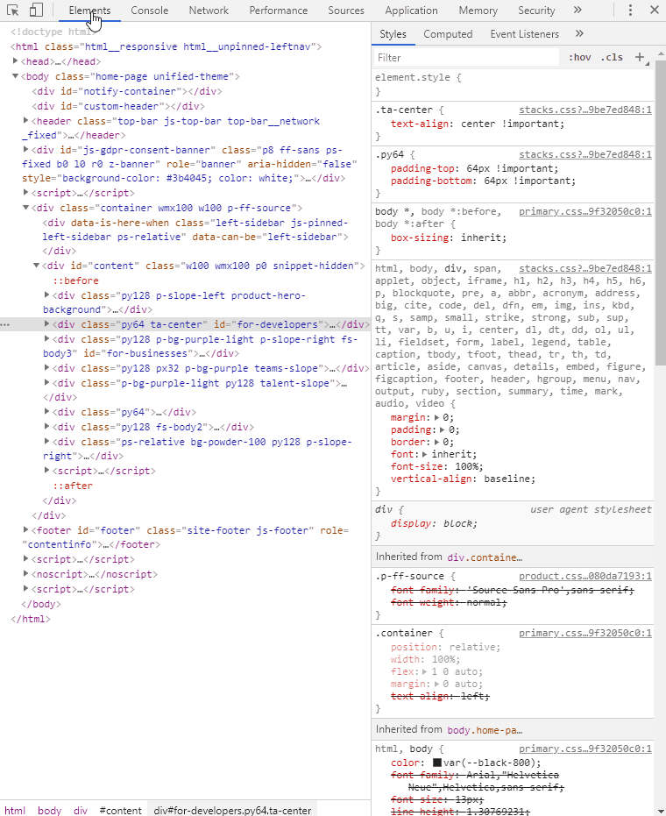Open the Elements tab
666x816 pixels.
89,11
